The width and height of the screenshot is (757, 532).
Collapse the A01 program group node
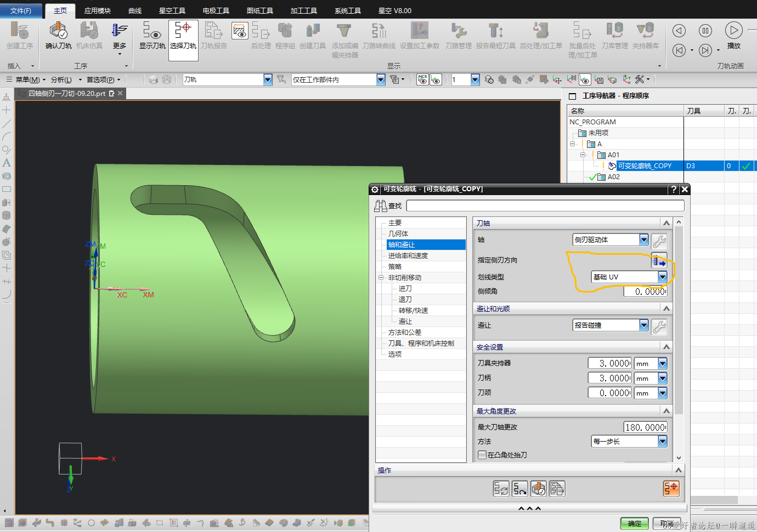pyautogui.click(x=583, y=155)
